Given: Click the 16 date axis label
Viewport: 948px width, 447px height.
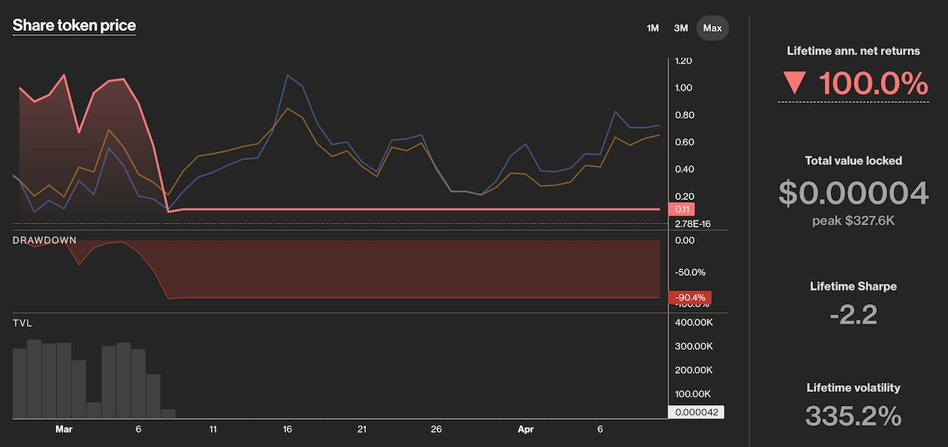Looking at the screenshot, I should pos(288,430).
